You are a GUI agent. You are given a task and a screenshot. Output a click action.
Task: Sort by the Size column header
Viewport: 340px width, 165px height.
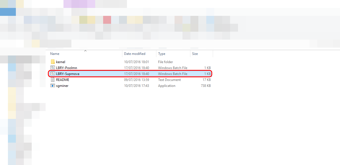point(195,54)
